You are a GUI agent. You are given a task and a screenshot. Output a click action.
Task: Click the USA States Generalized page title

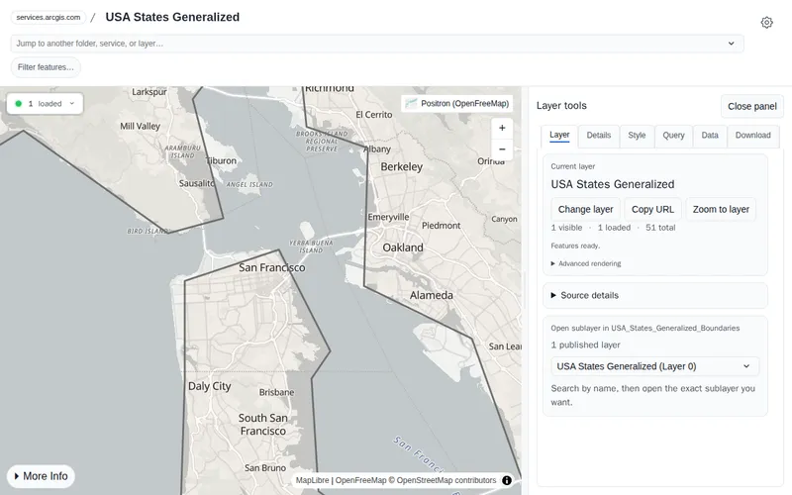point(172,17)
